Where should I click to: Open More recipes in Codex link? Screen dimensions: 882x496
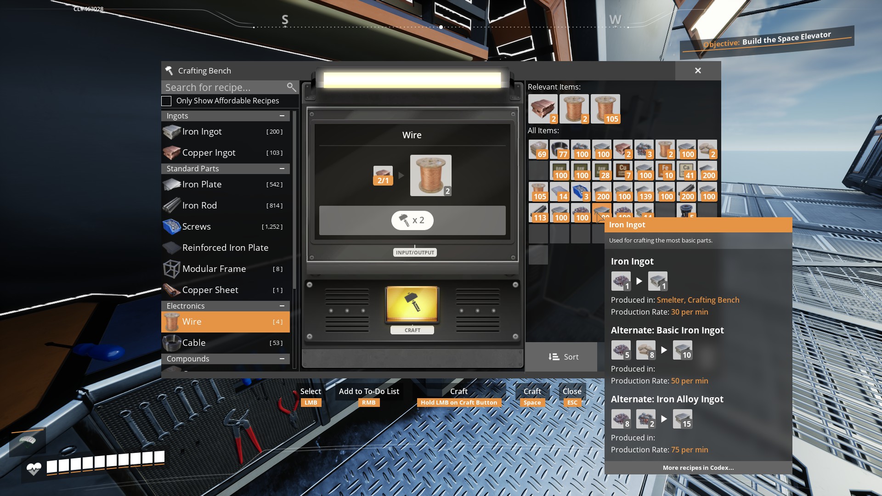[x=698, y=468]
